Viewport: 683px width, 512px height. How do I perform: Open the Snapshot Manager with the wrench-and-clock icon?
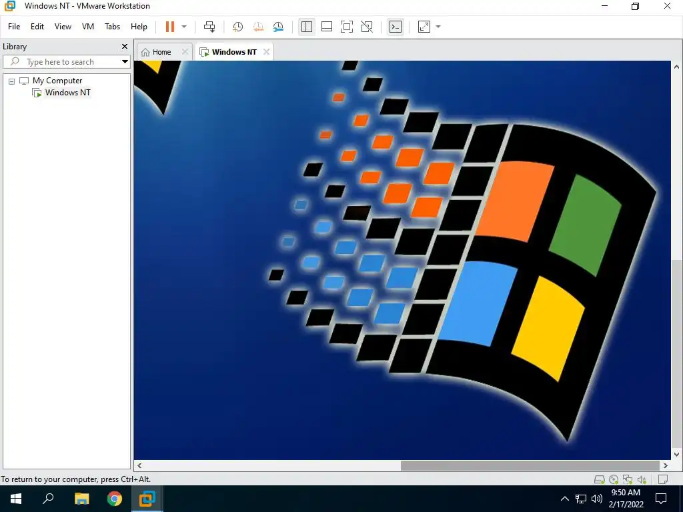point(278,27)
